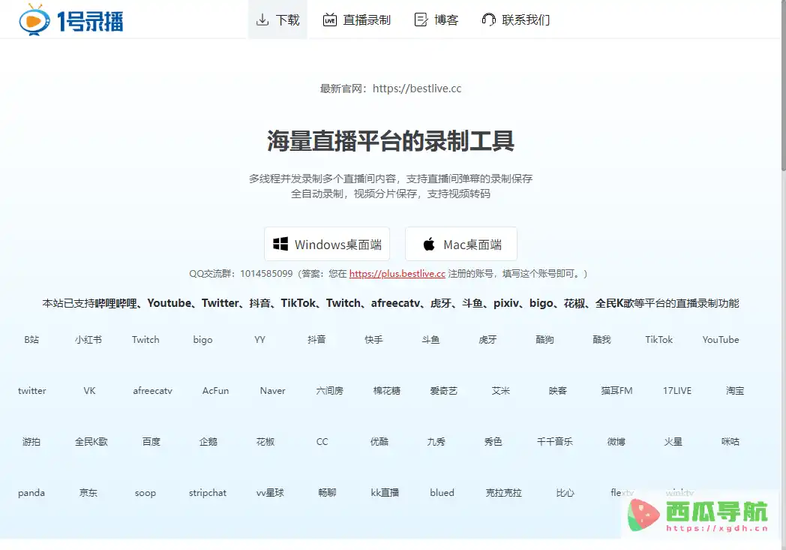Download the Windows桌面端 client

pos(327,244)
